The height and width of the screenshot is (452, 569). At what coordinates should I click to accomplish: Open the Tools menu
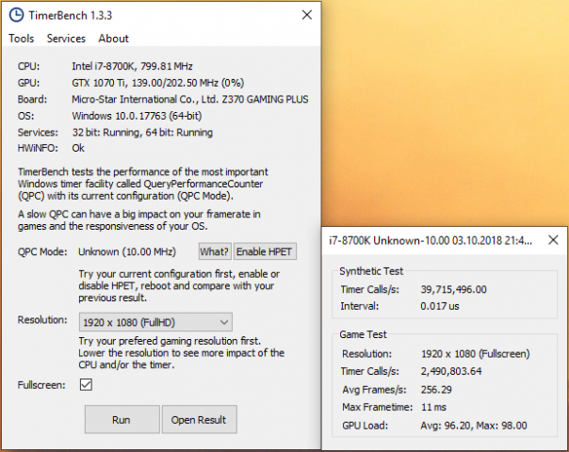click(x=21, y=39)
